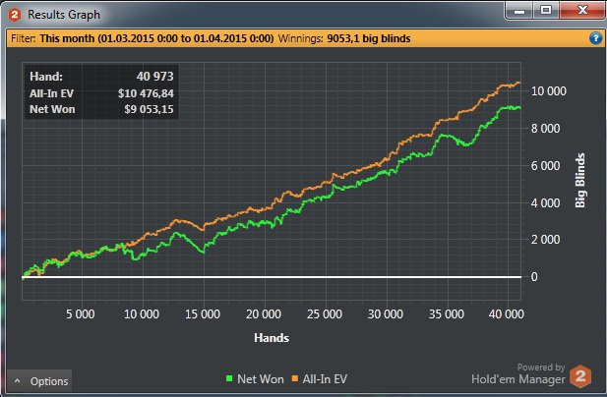Screen dimensions: 607x397
Task: Click the 'Hands' x-axis title
Action: tap(272, 338)
